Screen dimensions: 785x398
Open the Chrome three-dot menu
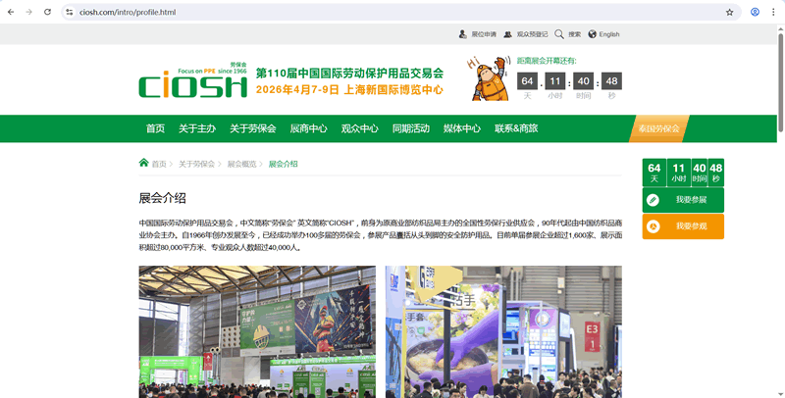click(x=773, y=12)
